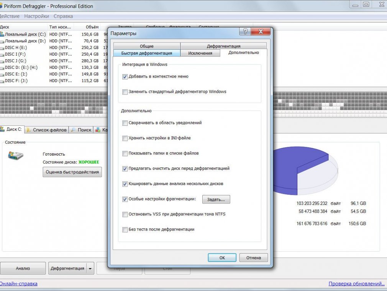Select the Дополнительно tab
Screen dimensions: 387x291
coord(244,52)
